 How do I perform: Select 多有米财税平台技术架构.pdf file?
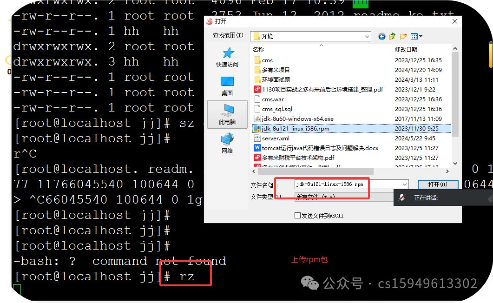(x=294, y=158)
